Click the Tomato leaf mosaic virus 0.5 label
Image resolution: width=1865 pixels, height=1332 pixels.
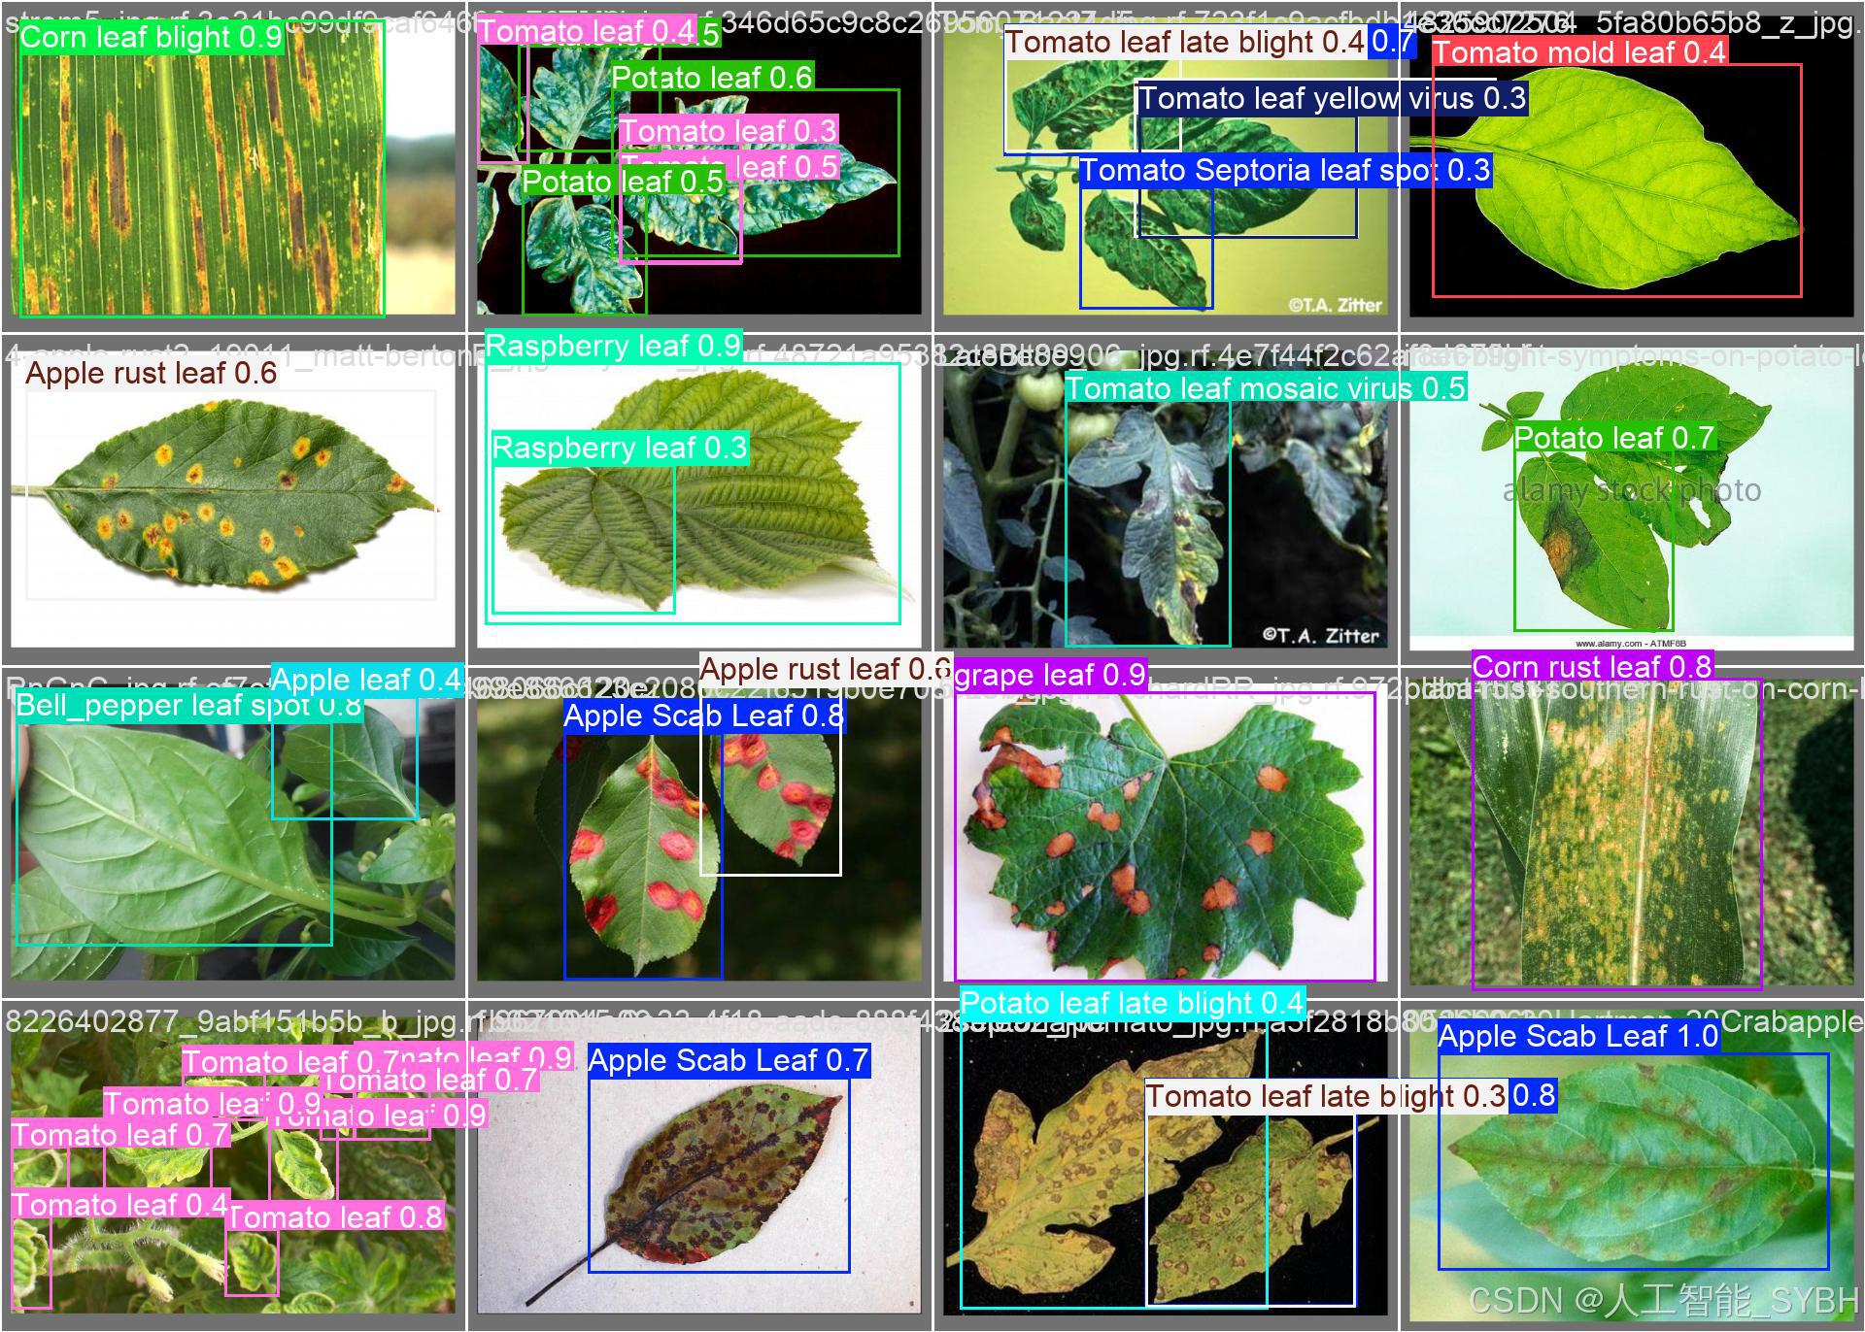point(1265,388)
